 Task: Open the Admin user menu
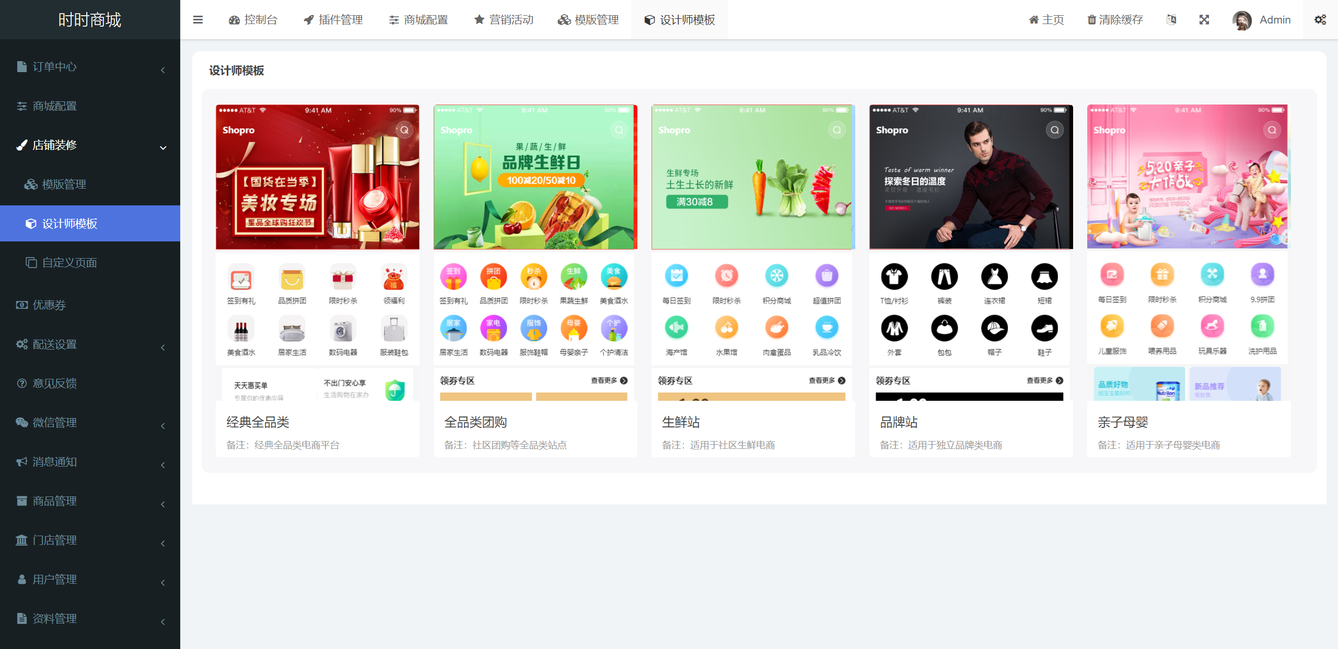coord(1262,20)
